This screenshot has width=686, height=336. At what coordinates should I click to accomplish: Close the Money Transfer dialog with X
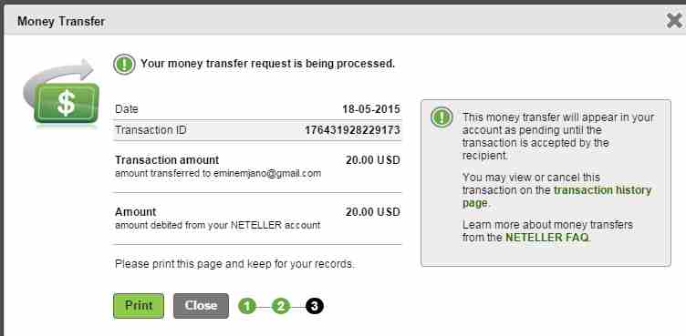(675, 21)
